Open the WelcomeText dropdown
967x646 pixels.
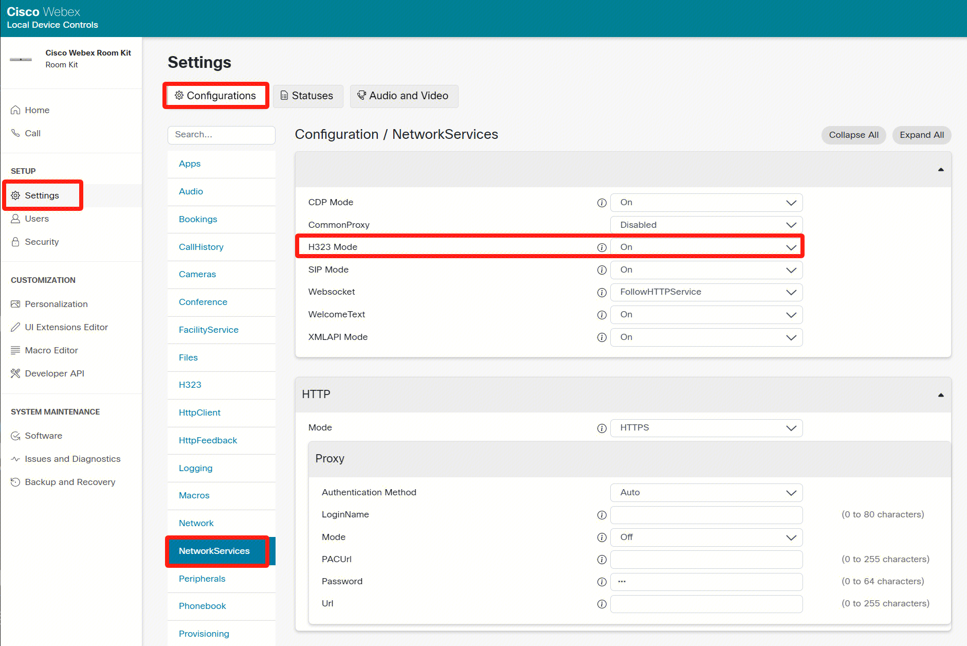tap(706, 315)
